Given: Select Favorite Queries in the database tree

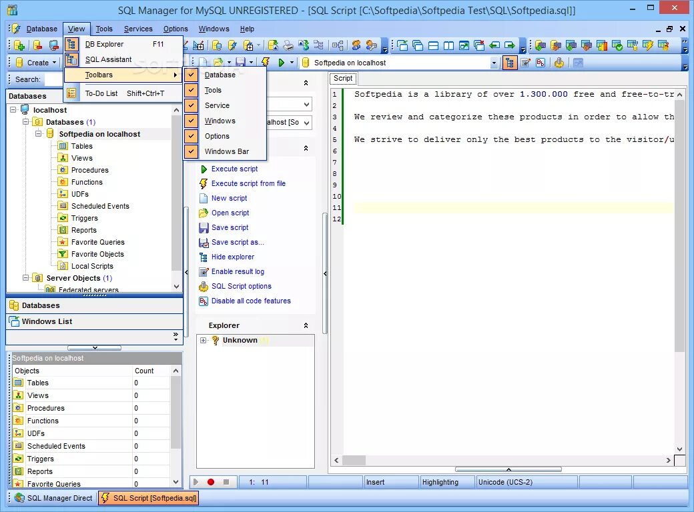Looking at the screenshot, I should [98, 242].
